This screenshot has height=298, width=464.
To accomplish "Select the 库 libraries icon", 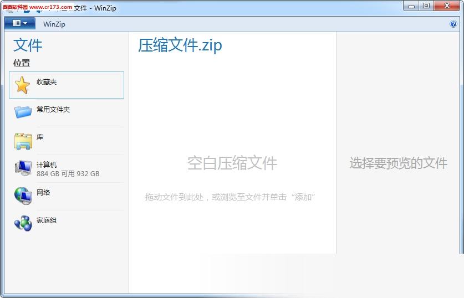I will click(23, 141).
